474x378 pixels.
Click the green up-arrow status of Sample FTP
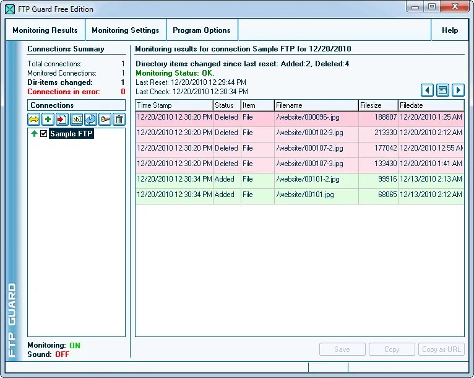[x=34, y=133]
